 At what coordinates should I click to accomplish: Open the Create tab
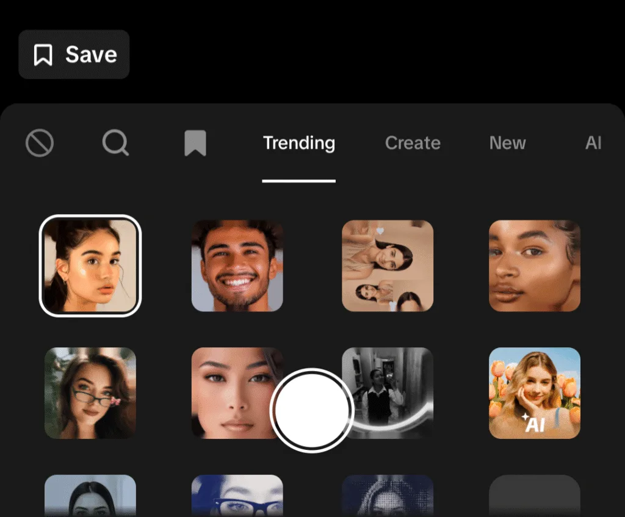click(413, 143)
